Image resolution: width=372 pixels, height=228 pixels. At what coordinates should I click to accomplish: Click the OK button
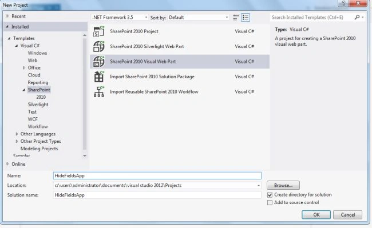pyautogui.click(x=316, y=215)
